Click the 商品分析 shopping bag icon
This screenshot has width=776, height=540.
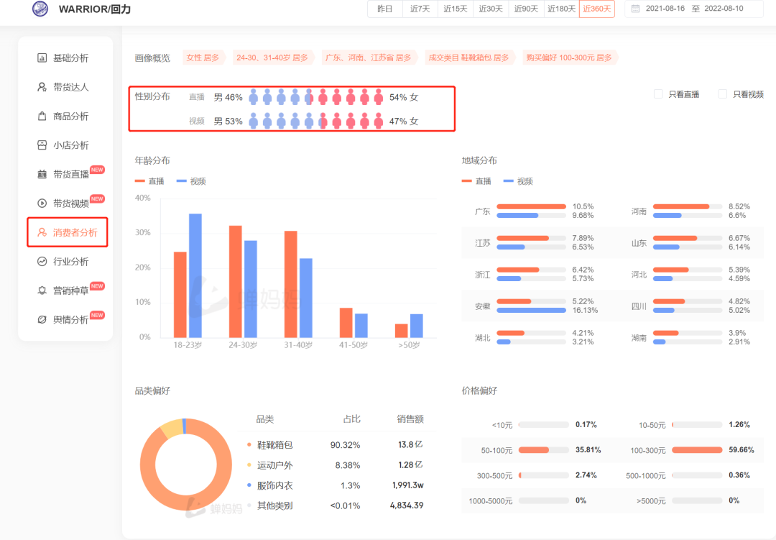(x=42, y=116)
